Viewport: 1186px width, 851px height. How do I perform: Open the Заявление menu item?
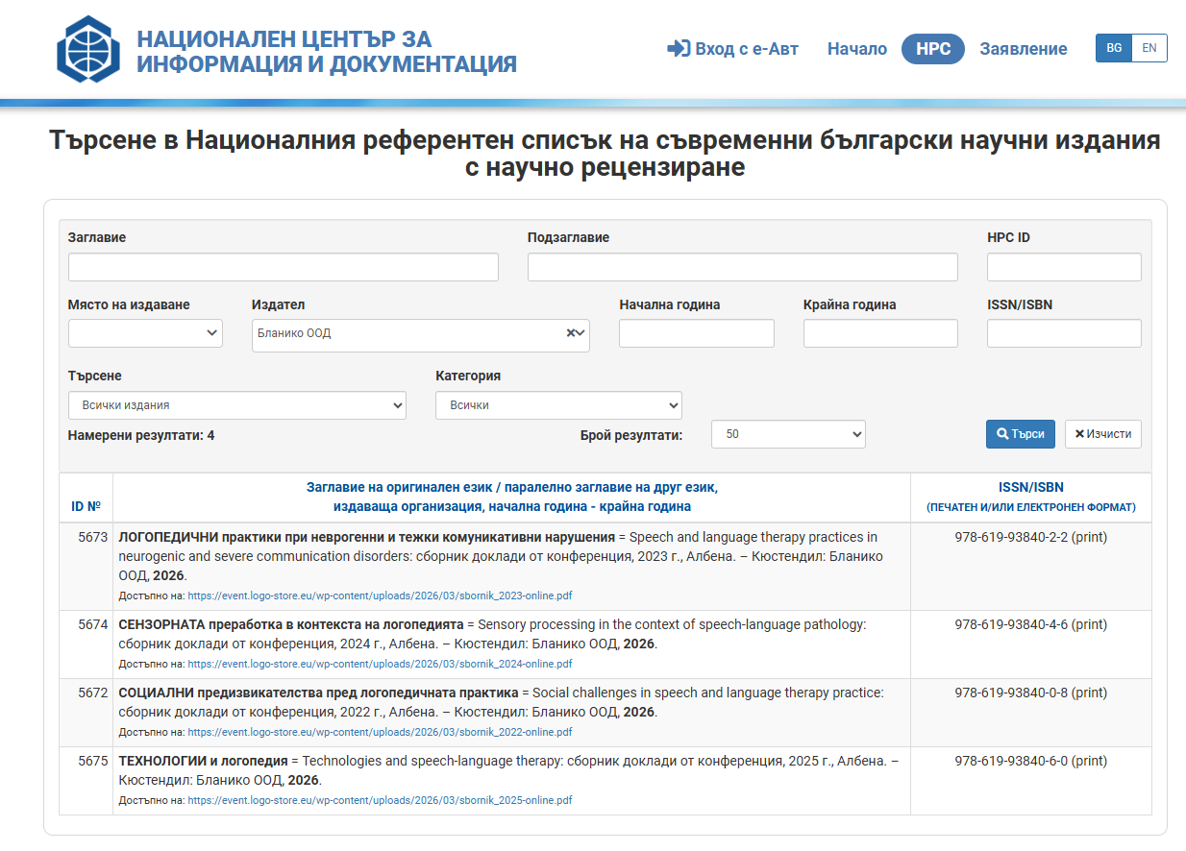point(1024,49)
